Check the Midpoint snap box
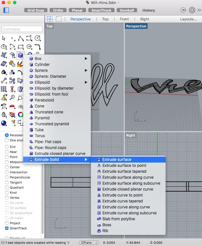The height and width of the screenshot is (246, 202). pos(7,162)
